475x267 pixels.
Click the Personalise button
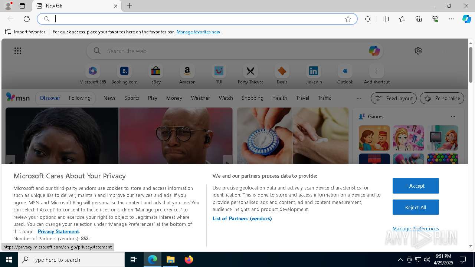442,98
